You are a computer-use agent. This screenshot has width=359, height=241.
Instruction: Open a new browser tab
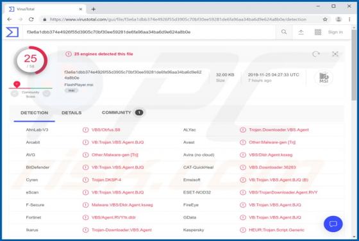[93, 9]
